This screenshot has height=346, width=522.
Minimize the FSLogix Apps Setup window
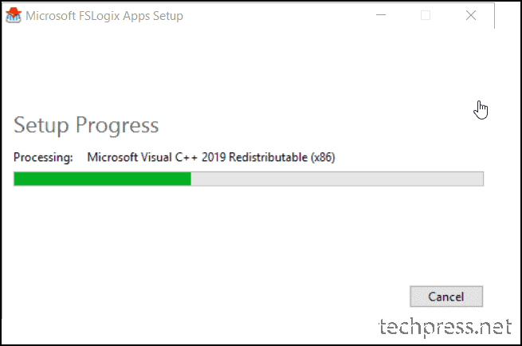coord(381,15)
